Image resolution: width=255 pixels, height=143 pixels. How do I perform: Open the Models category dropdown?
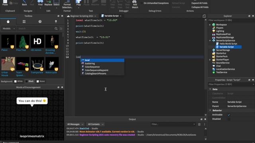(9, 29)
